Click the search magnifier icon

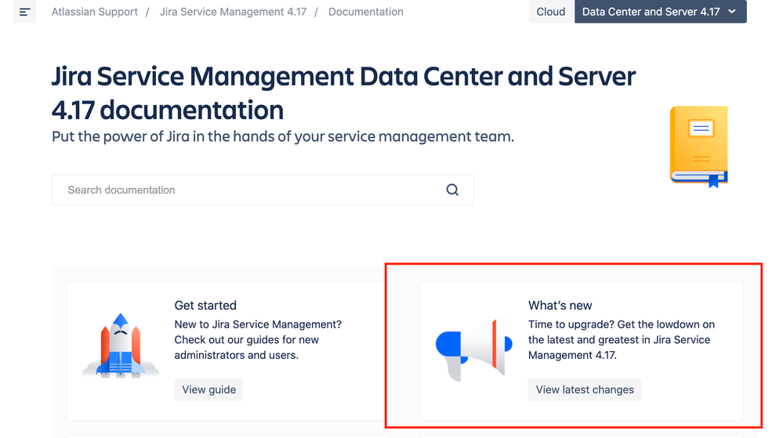pyautogui.click(x=452, y=190)
